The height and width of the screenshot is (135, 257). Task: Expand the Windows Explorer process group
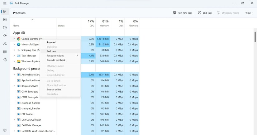pyautogui.click(x=14, y=61)
